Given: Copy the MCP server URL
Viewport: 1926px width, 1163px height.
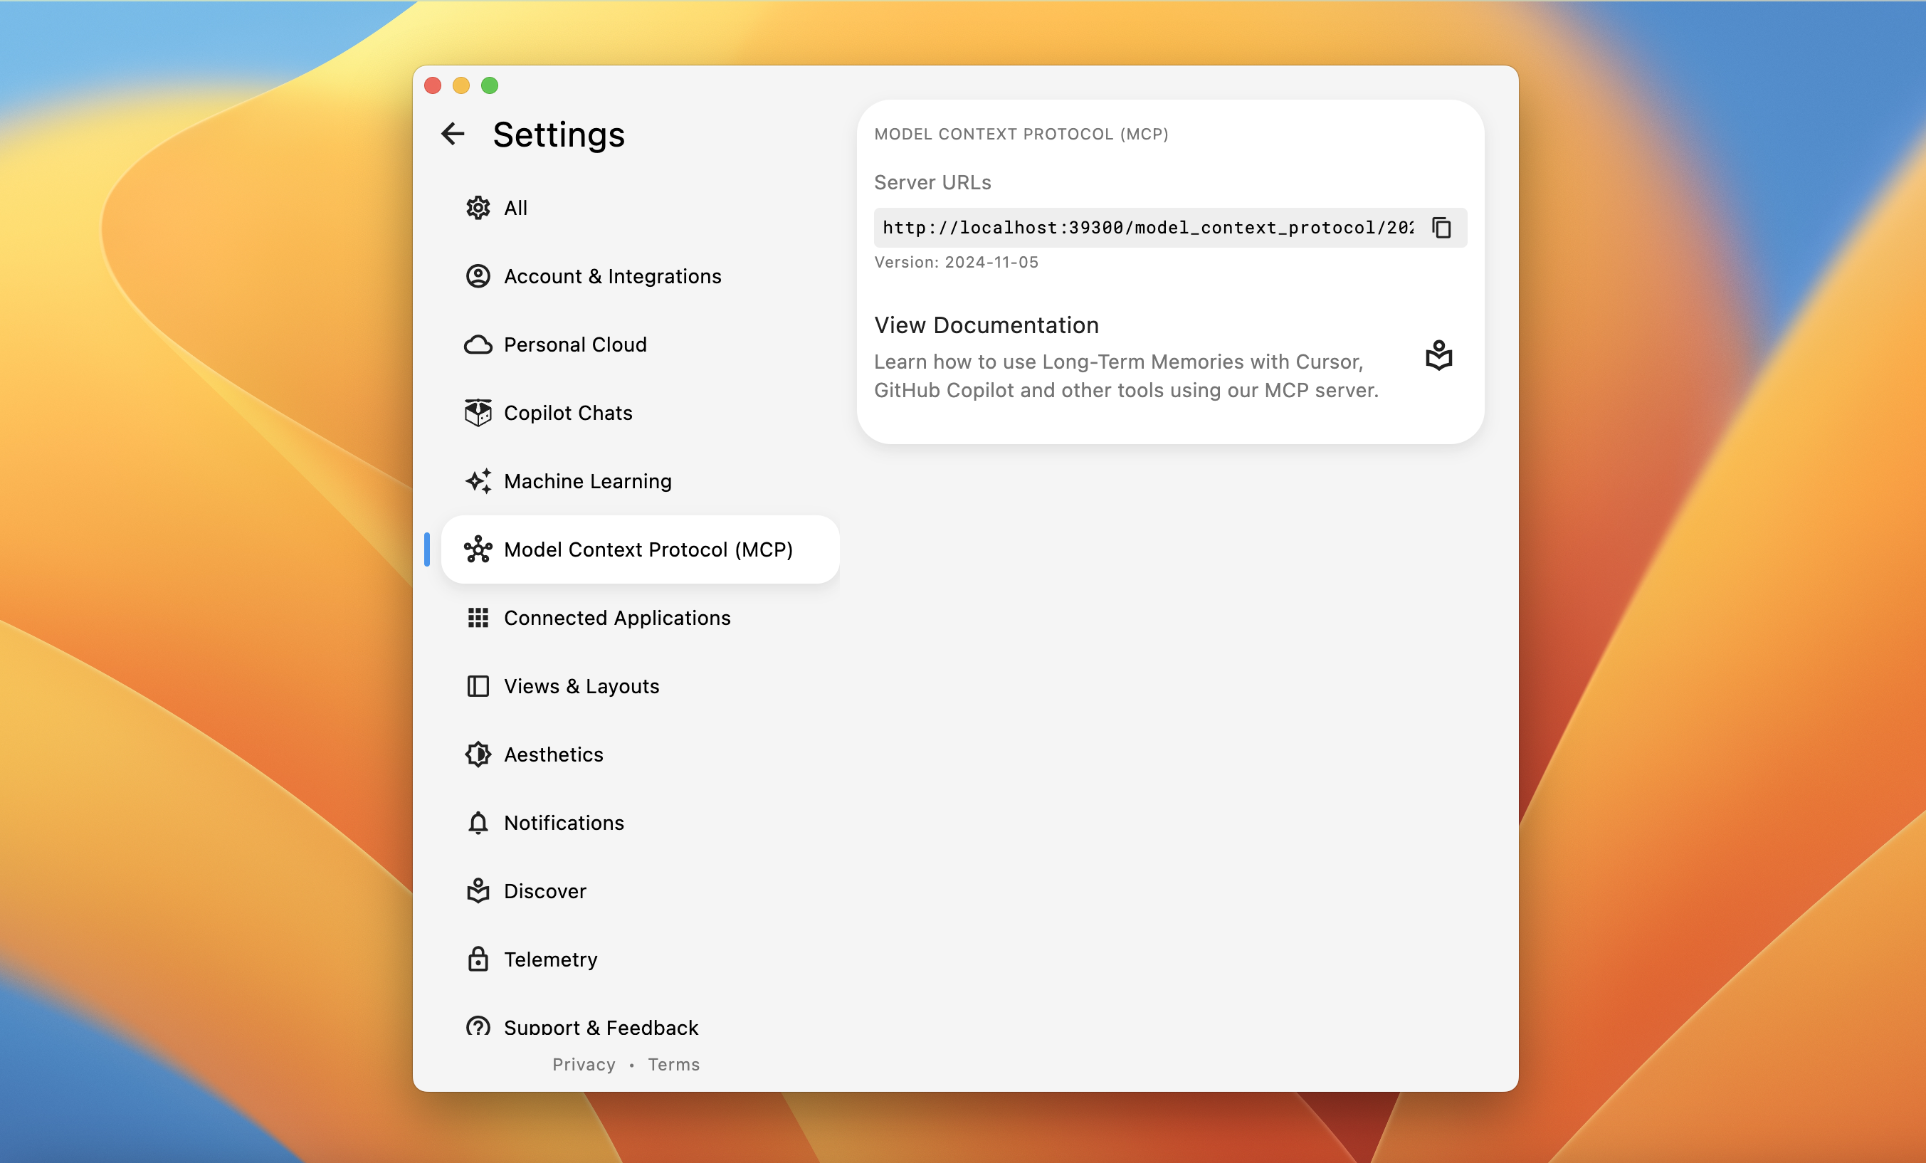Looking at the screenshot, I should point(1441,228).
